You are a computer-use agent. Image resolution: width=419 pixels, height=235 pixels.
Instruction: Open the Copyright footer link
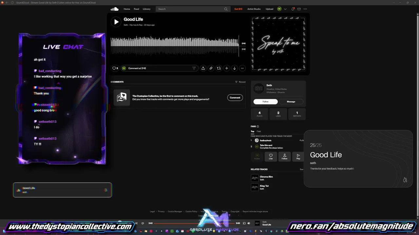coord(235,211)
